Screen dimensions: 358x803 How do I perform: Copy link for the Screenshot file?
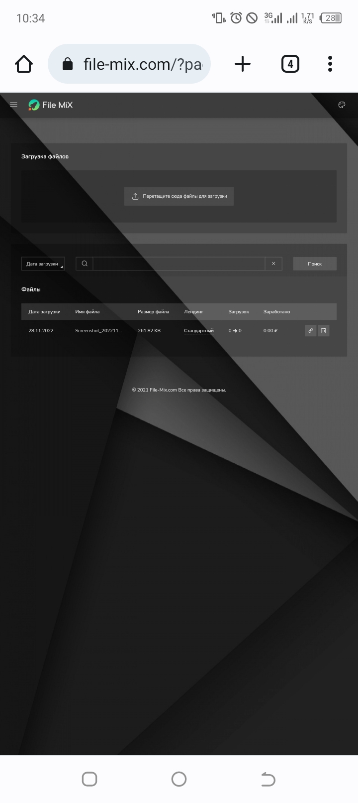[x=310, y=330]
